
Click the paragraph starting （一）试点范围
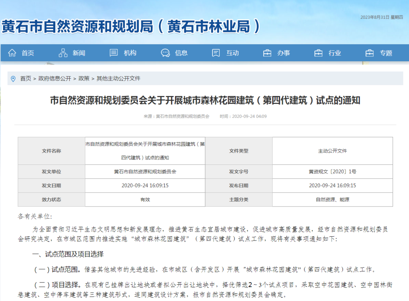(x=205, y=270)
